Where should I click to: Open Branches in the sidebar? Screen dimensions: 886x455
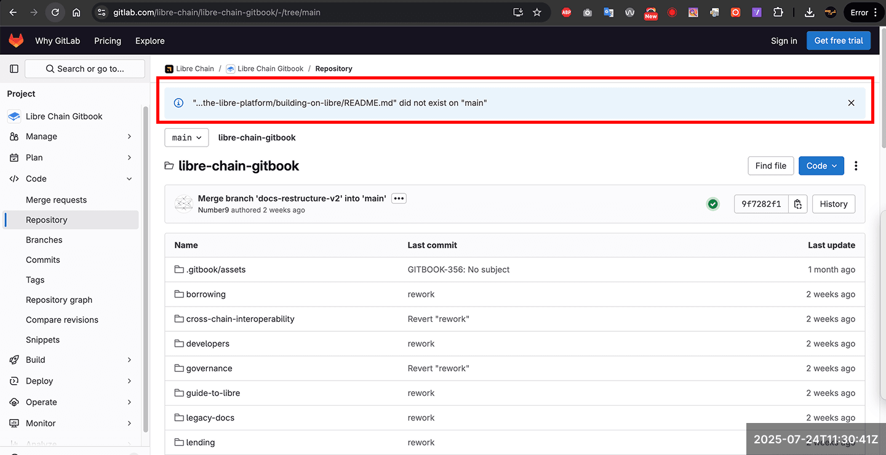pyautogui.click(x=44, y=240)
